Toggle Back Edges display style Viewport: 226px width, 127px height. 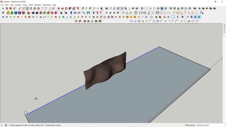coord(146,8)
